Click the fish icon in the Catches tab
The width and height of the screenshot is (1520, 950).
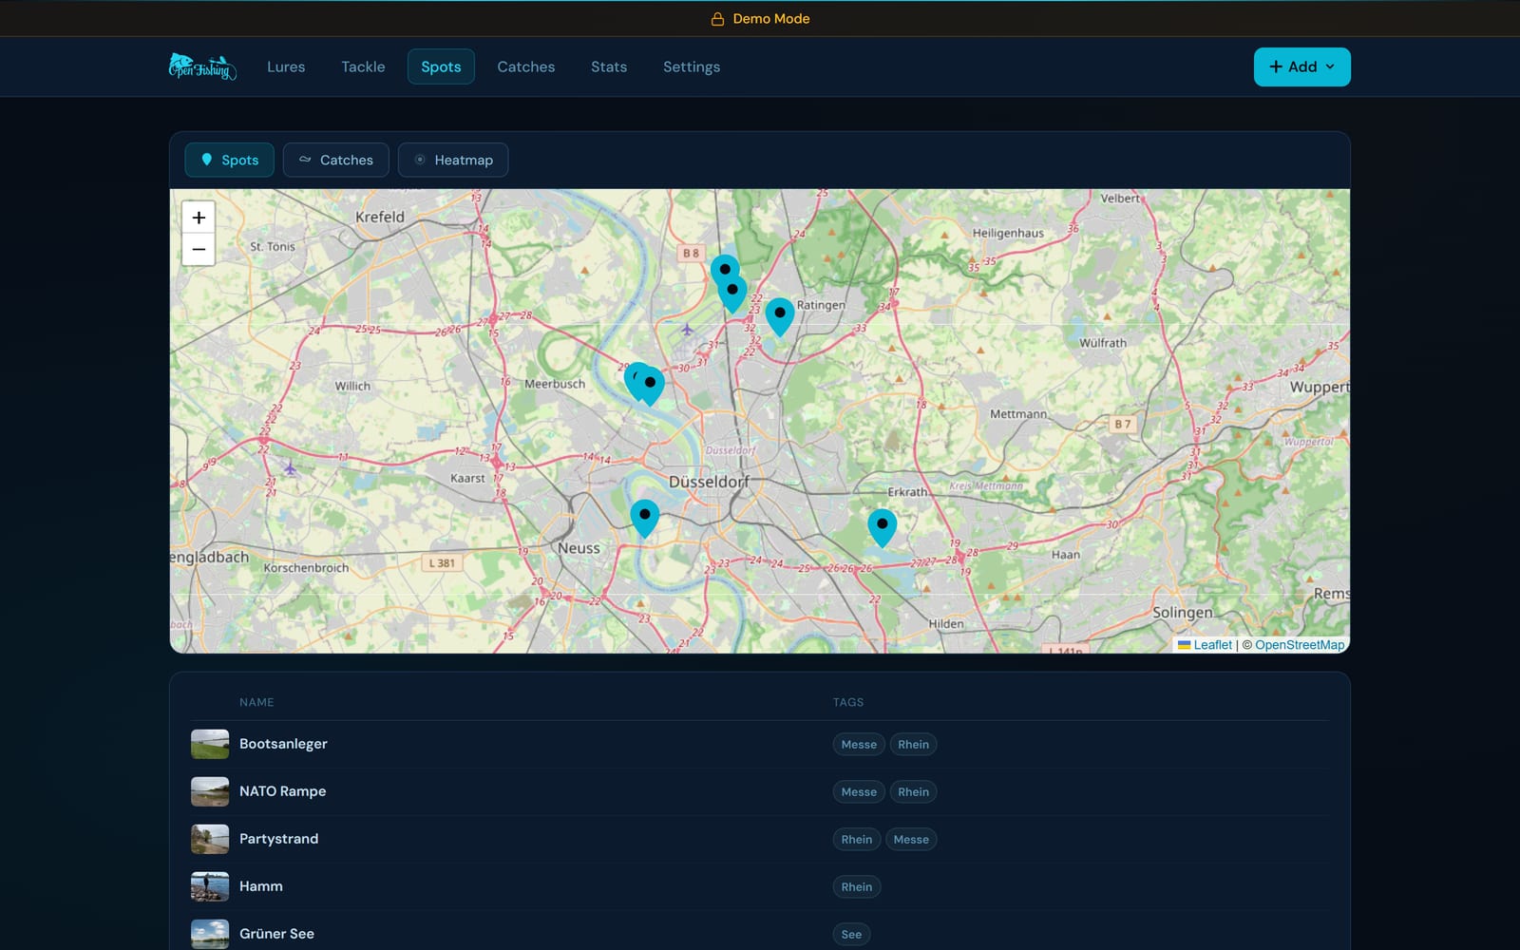[305, 160]
